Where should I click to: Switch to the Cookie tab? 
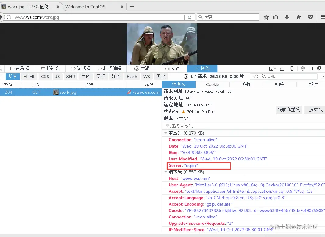[212, 84]
